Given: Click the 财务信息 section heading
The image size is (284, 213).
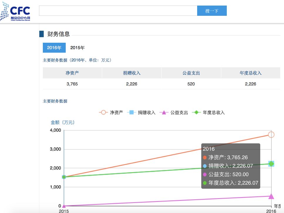Looking at the screenshot, I should pyautogui.click(x=58, y=34).
